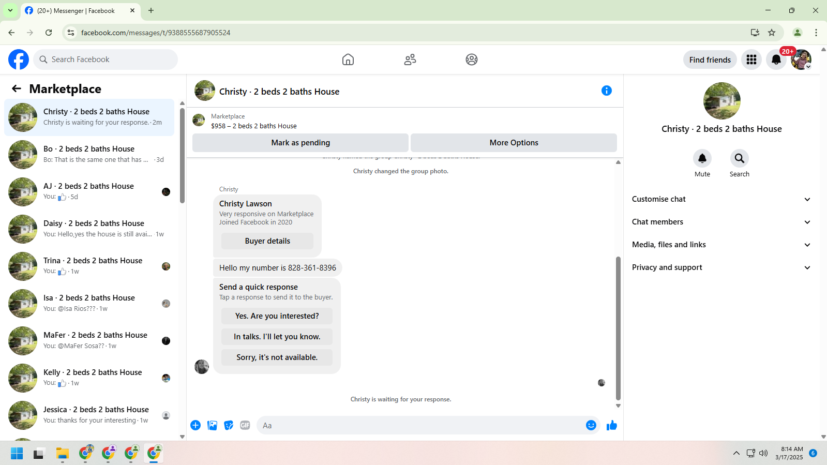Attach a file with the photo icon
The height and width of the screenshot is (465, 827).
click(212, 425)
